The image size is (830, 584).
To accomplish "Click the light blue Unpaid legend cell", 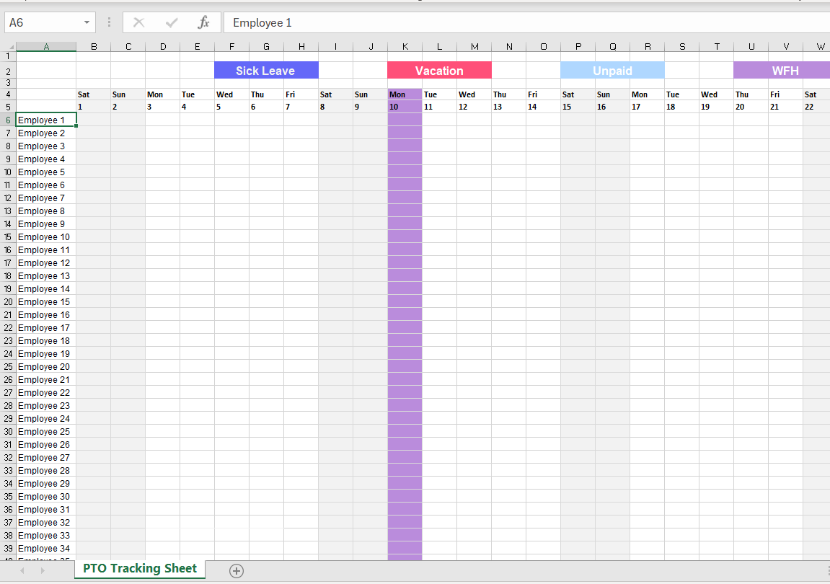I will click(612, 71).
